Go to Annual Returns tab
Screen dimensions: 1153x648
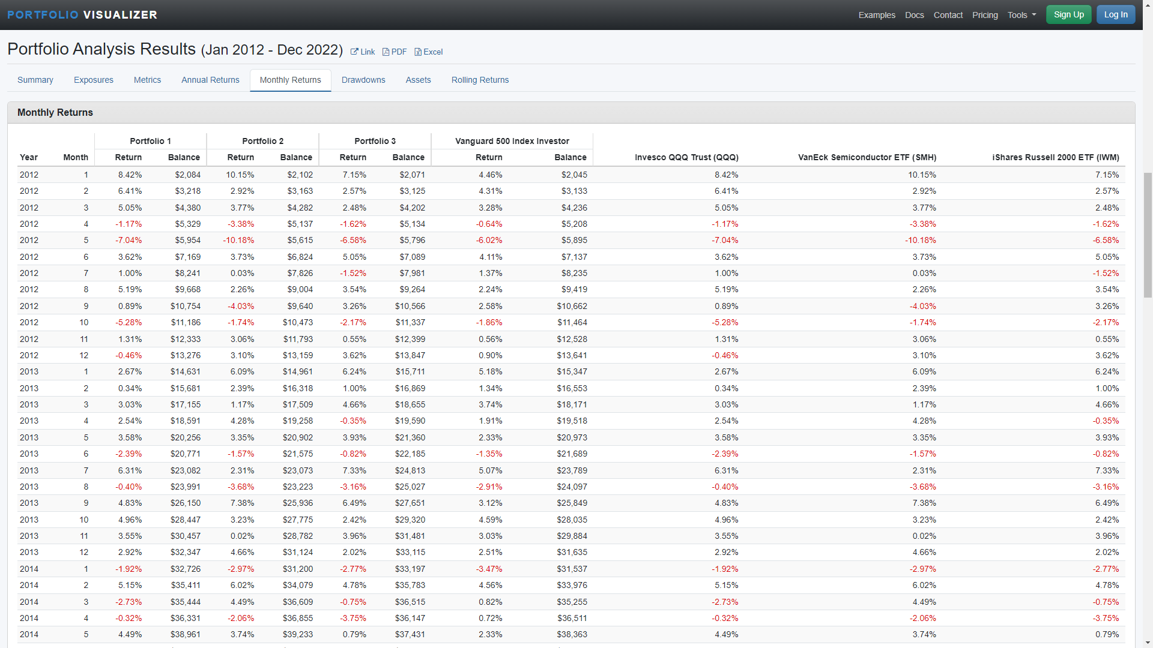(x=210, y=80)
